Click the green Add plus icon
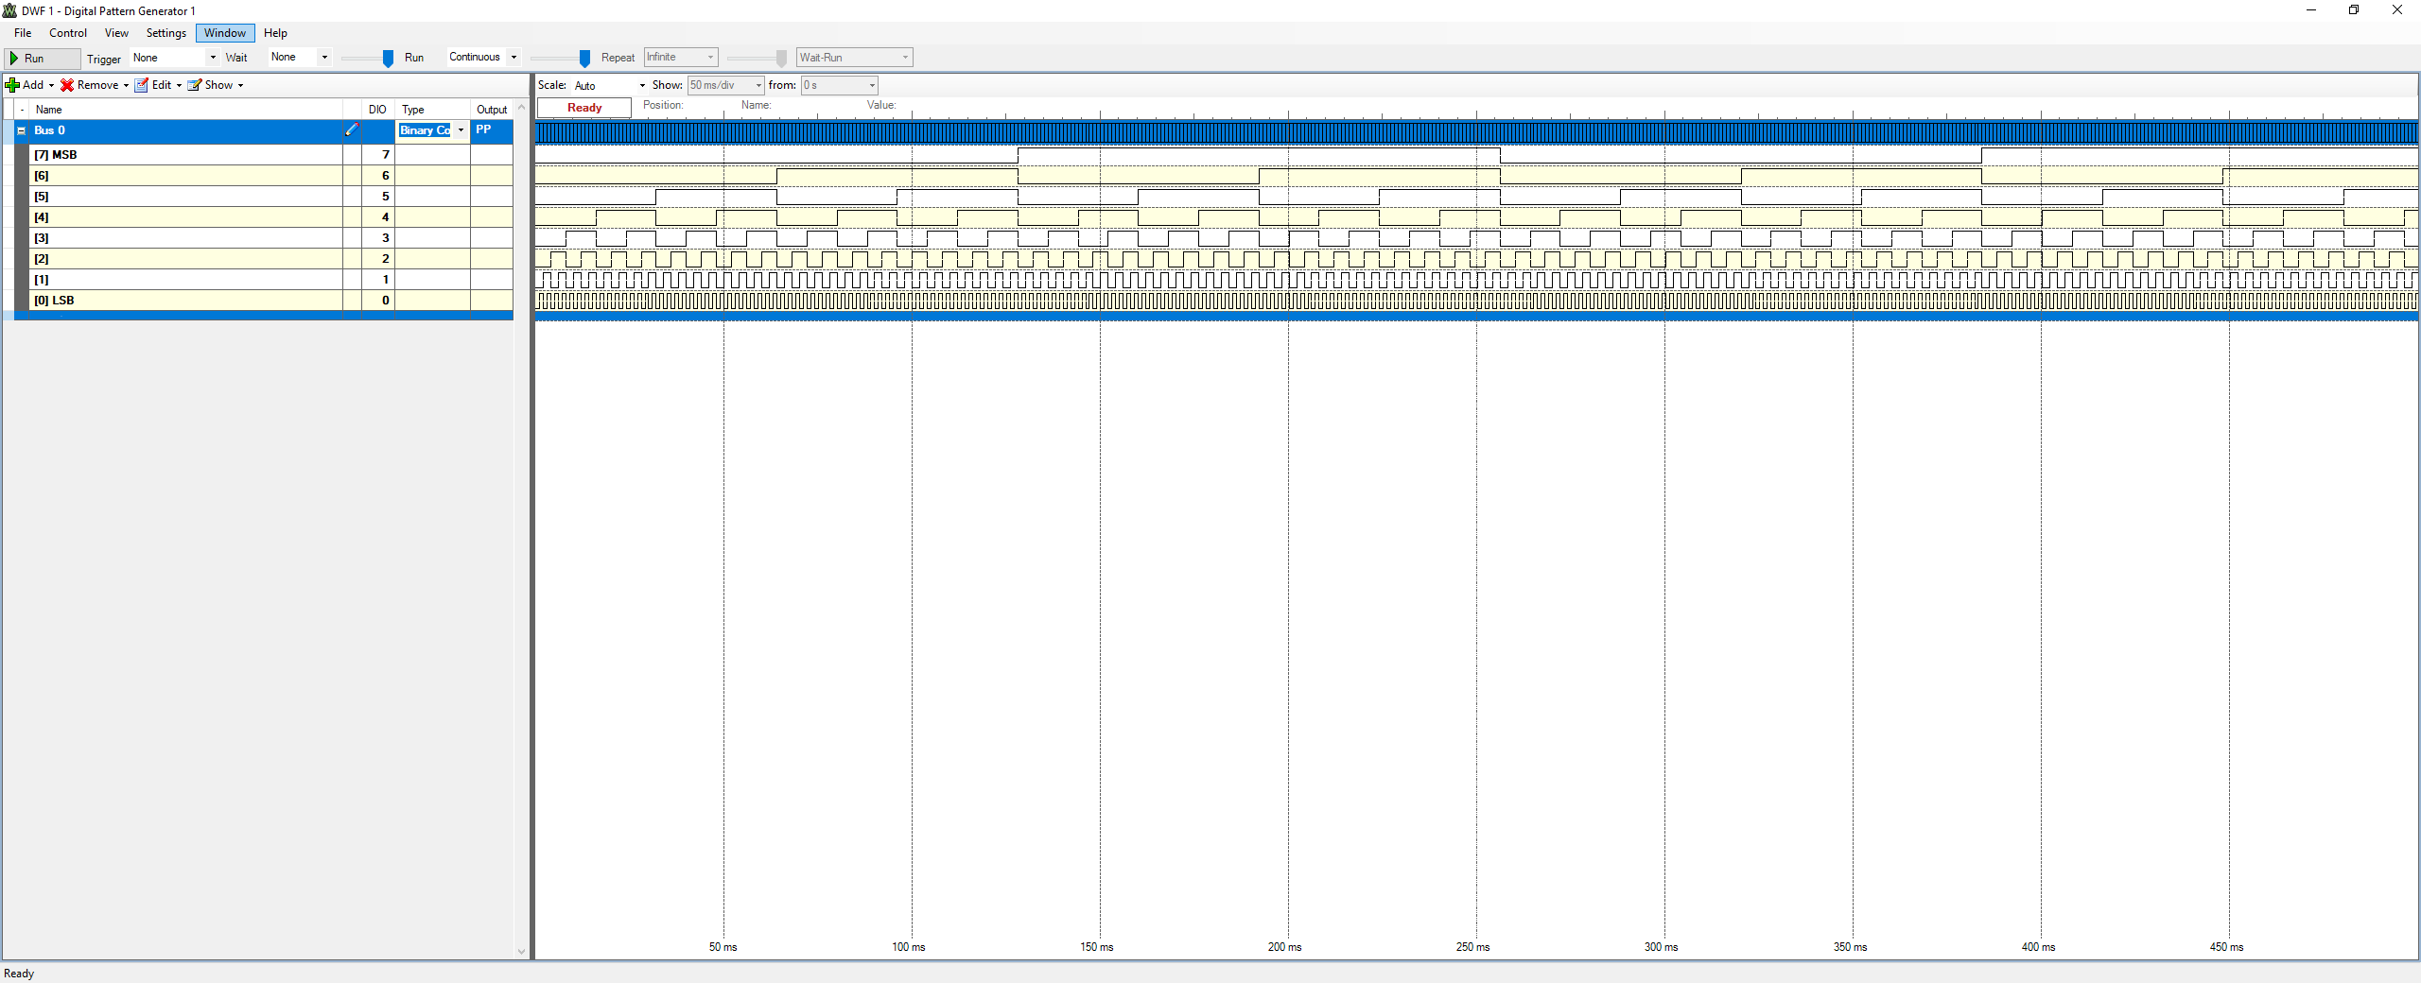 click(x=12, y=85)
